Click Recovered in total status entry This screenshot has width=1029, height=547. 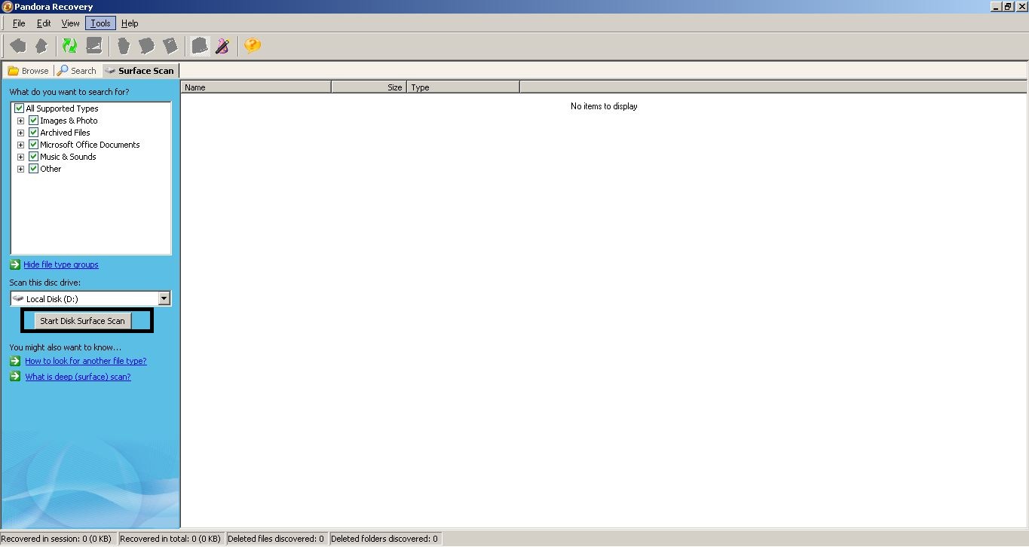pos(170,539)
